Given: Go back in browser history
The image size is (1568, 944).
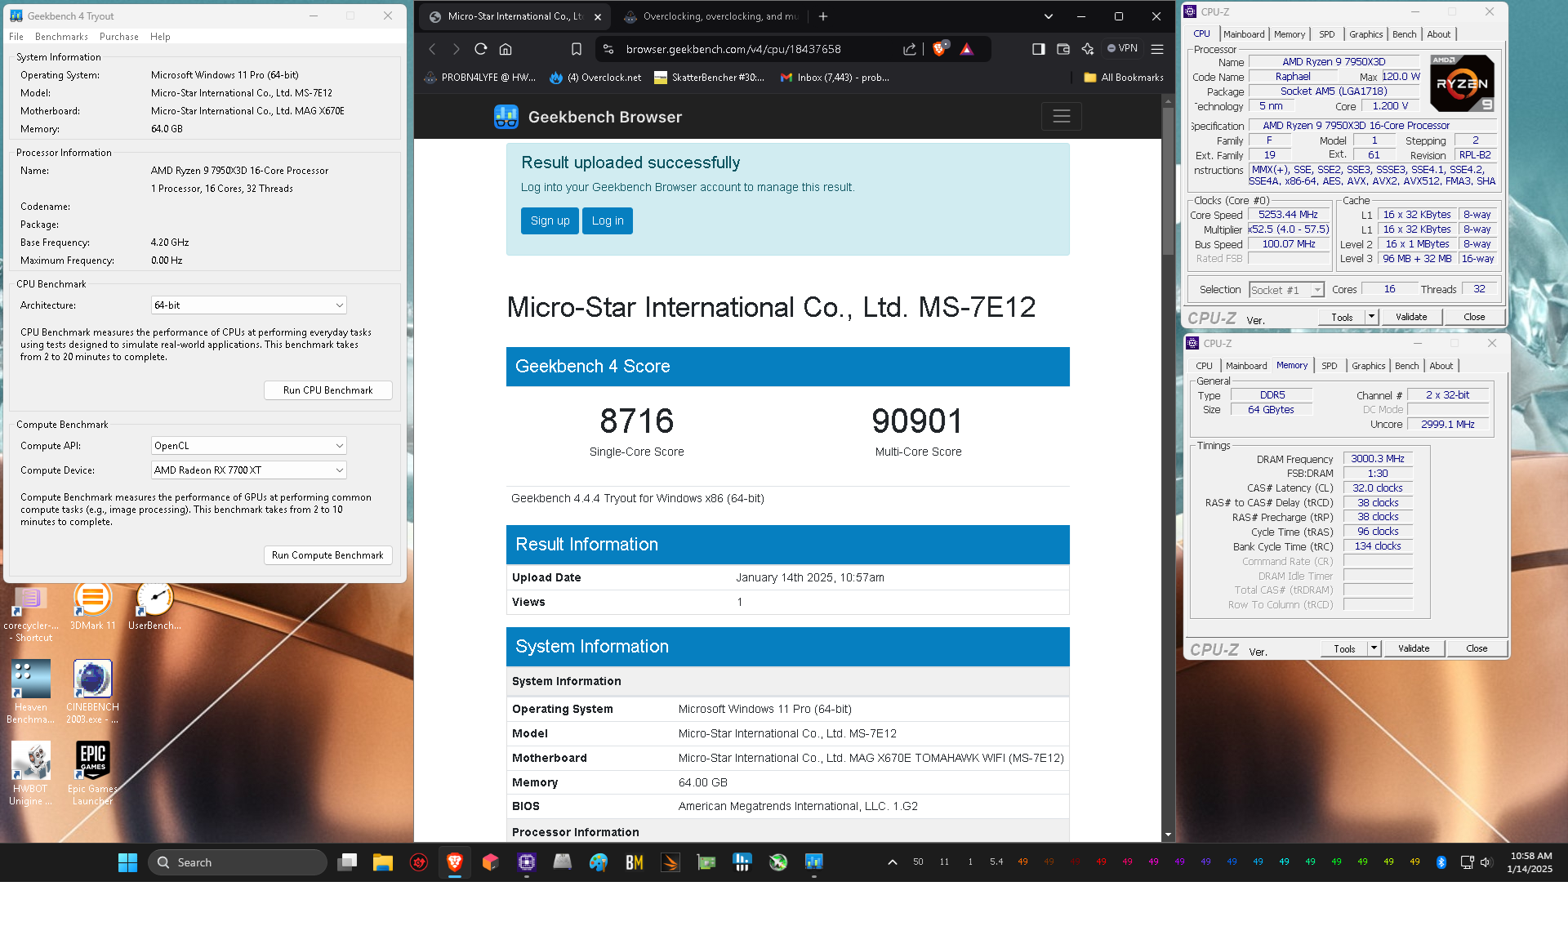Looking at the screenshot, I should point(433,49).
